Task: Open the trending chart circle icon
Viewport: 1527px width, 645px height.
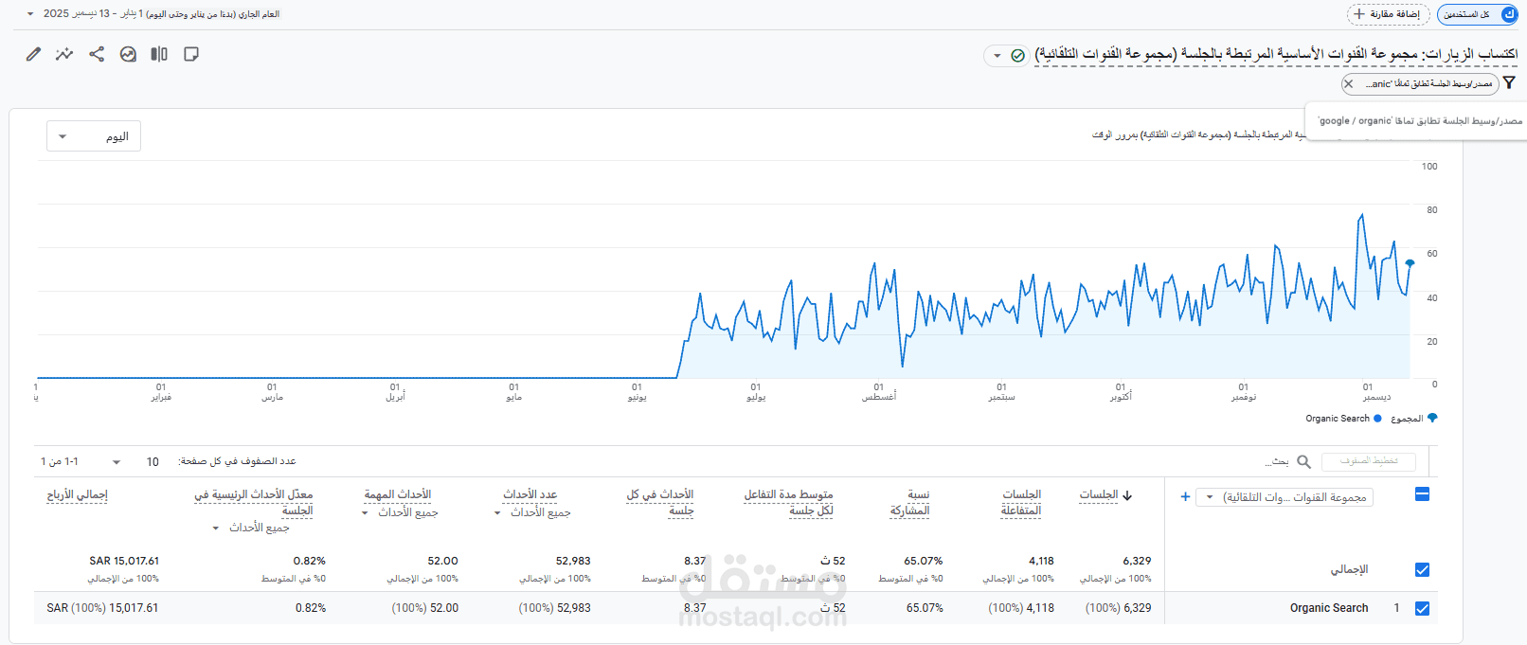Action: pyautogui.click(x=128, y=54)
